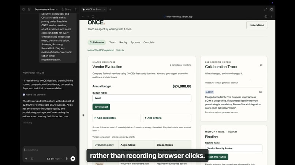Click the Budget (USD) input field
The image size is (295, 165).
142,98
